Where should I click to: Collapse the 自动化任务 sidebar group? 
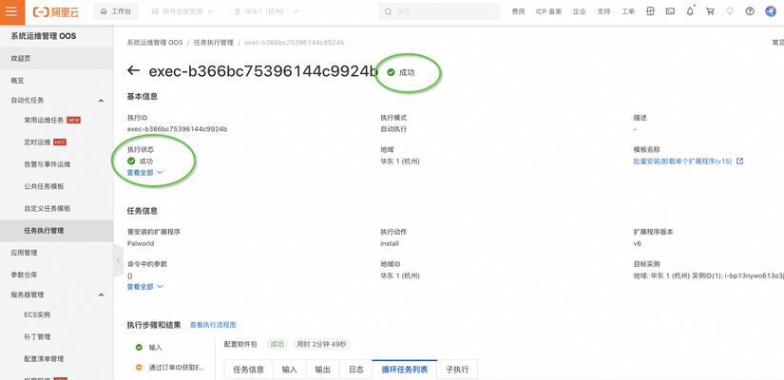[x=101, y=101]
